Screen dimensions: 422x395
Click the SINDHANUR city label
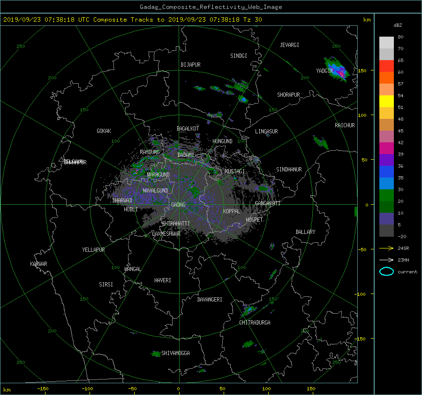click(289, 170)
